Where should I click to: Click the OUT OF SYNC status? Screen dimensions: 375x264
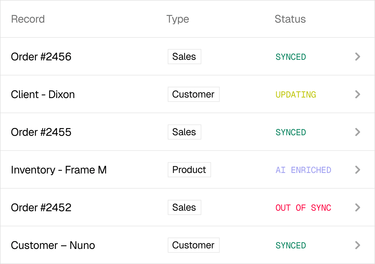tap(303, 208)
